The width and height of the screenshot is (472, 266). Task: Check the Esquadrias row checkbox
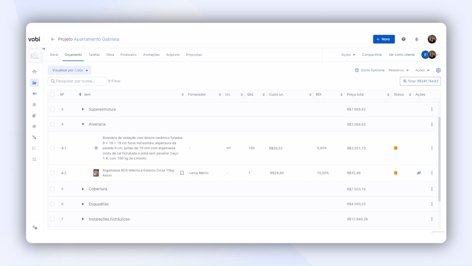pyautogui.click(x=52, y=204)
